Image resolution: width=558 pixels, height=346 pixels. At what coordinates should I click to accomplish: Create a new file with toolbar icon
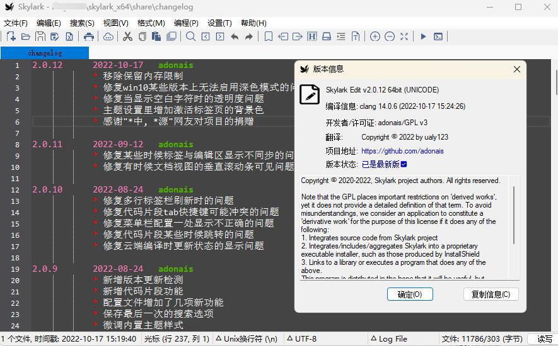click(x=11, y=36)
